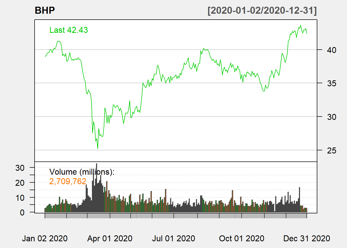Click the 'Volume (millions):' label
Image resolution: width=347 pixels, height=248 pixels.
pos(82,172)
